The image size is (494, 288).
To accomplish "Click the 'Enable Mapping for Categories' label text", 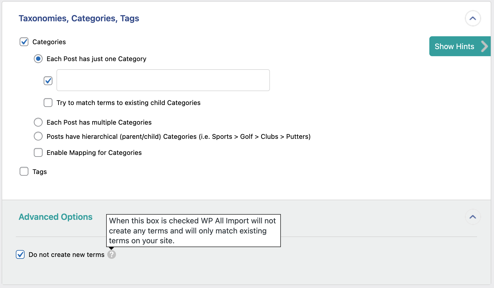I will coord(94,153).
